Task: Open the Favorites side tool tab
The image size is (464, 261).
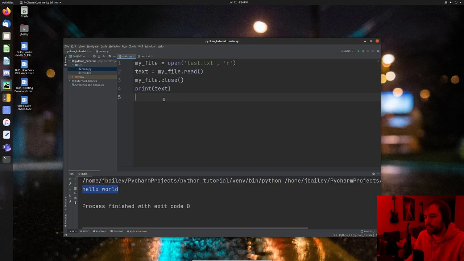Action: (x=66, y=220)
